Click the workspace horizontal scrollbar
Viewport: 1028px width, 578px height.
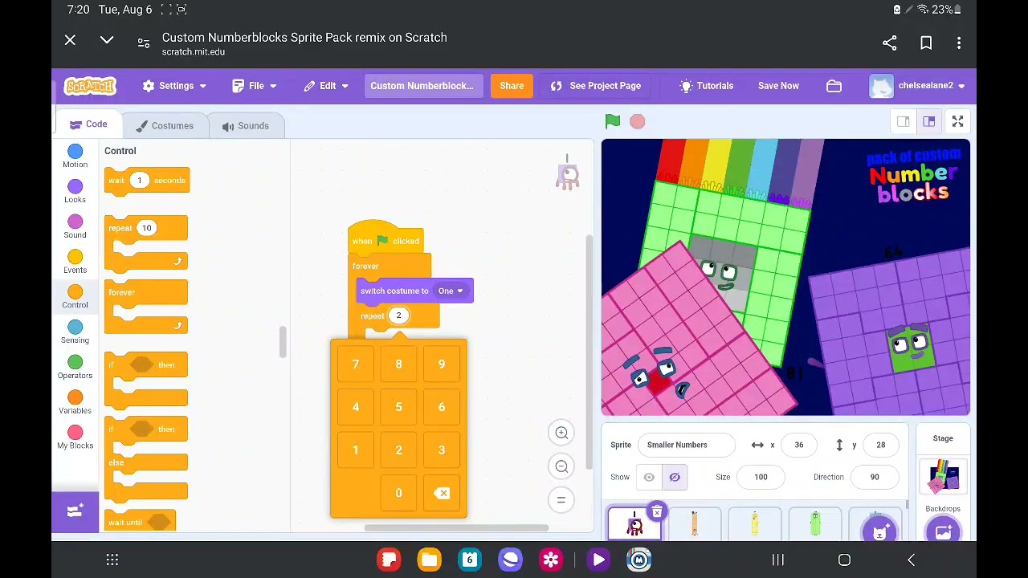(456, 528)
